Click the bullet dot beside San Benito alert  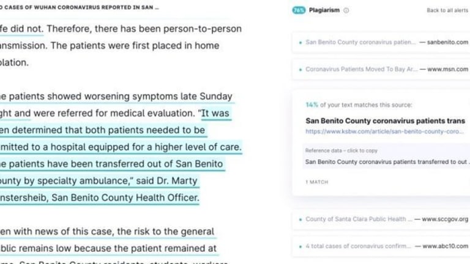[x=300, y=43]
